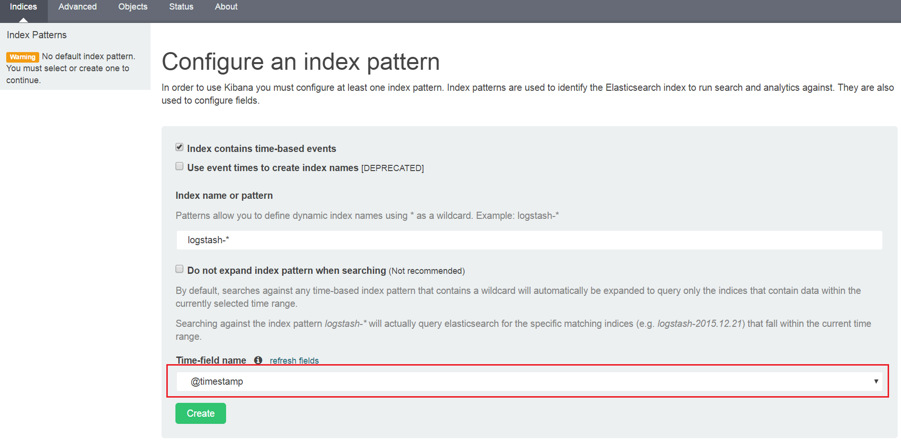Image resolution: width=901 pixels, height=443 pixels.
Task: Check Do not expand index pattern when searching
Action: [x=179, y=269]
